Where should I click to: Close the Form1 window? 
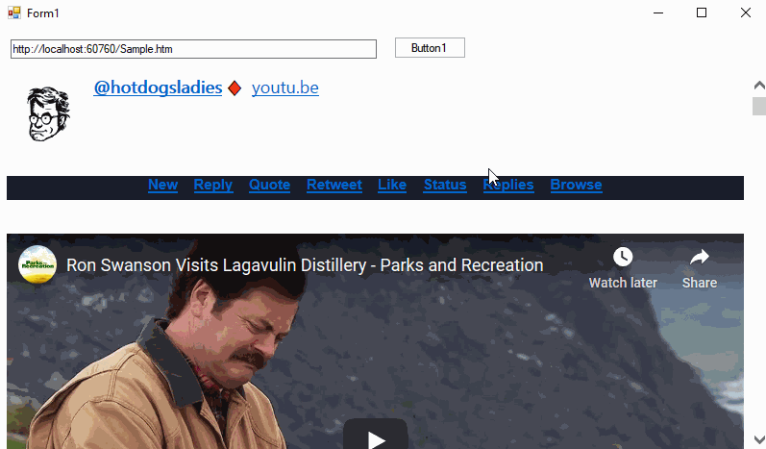coord(746,12)
